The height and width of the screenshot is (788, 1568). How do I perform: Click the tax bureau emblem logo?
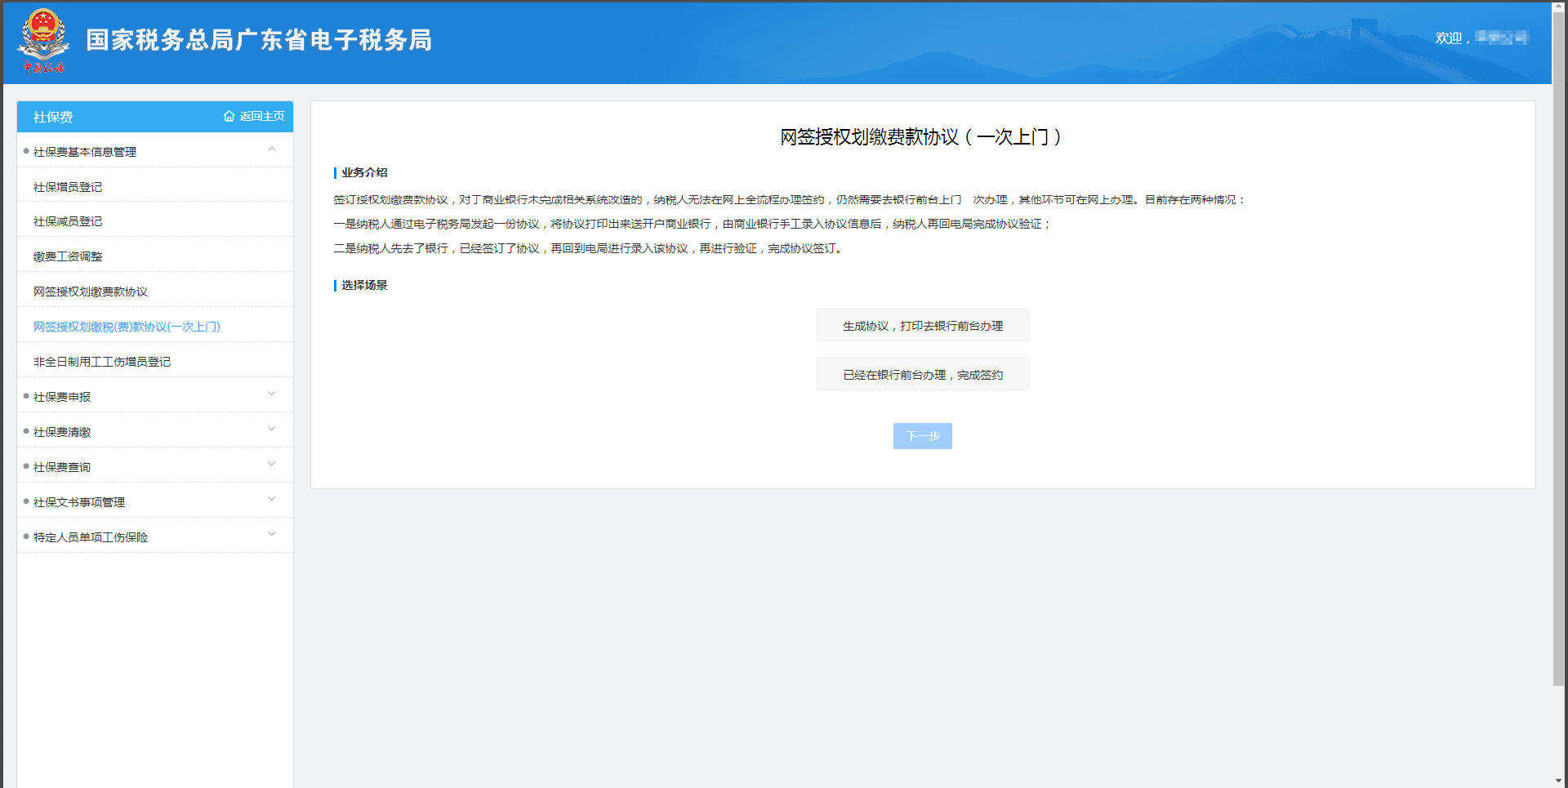point(43,41)
